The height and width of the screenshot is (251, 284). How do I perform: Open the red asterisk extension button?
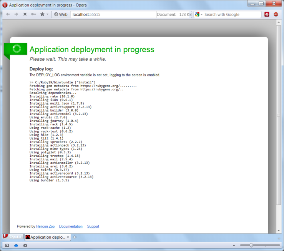point(267,14)
